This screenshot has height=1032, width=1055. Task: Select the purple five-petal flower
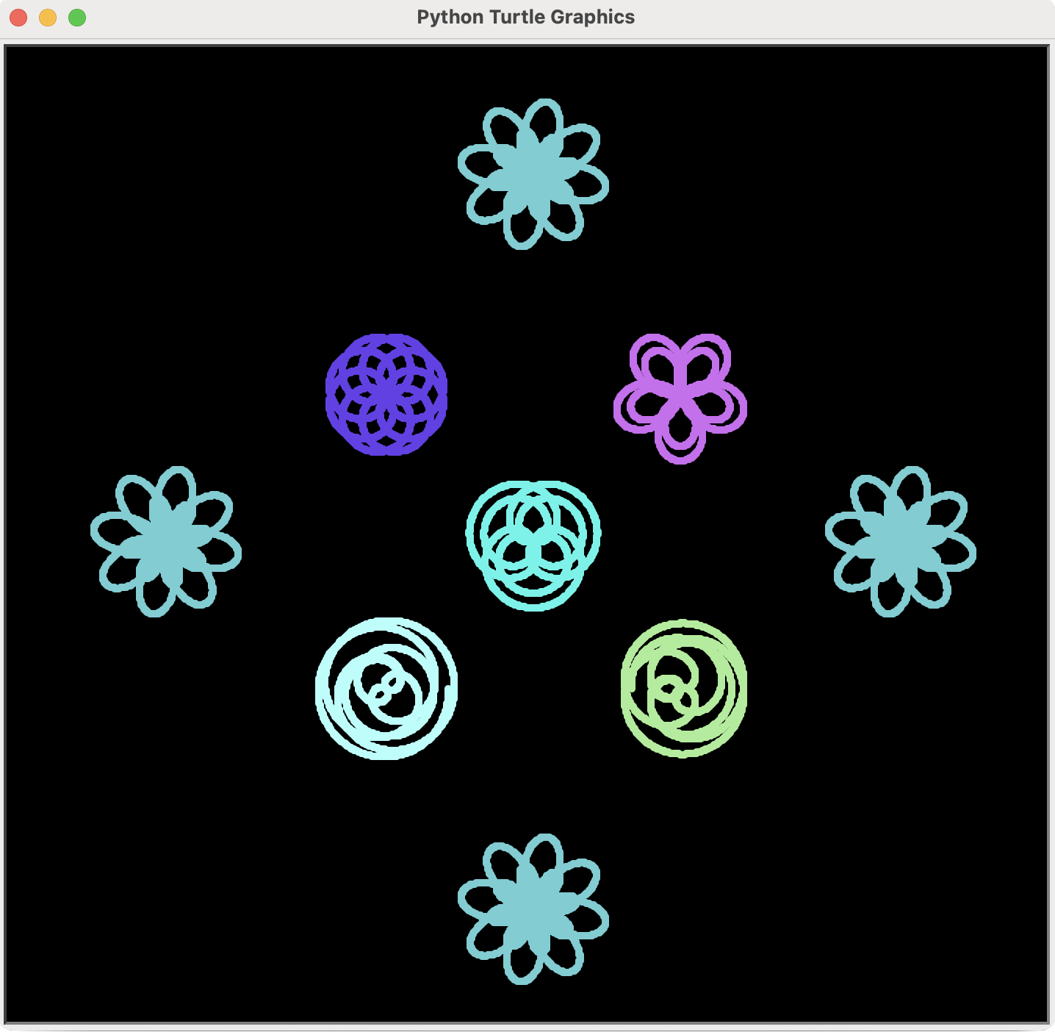tap(680, 398)
